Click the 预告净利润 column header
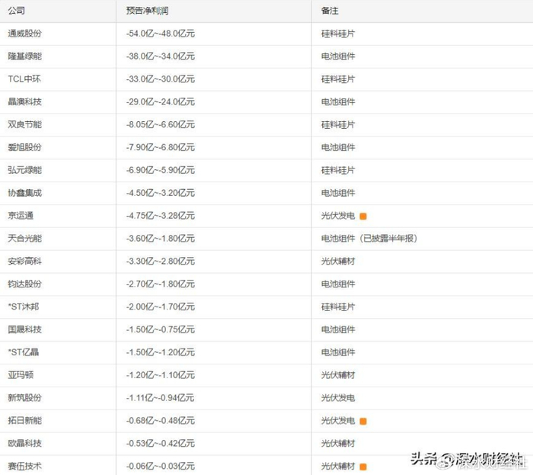The height and width of the screenshot is (475, 533). coord(147,11)
